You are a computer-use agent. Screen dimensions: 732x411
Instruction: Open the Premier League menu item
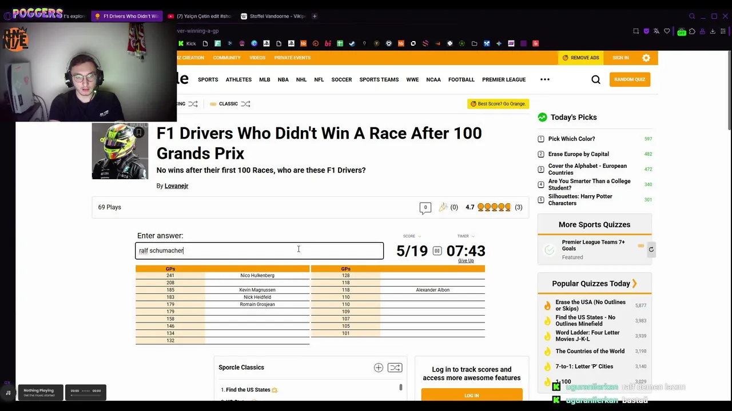[x=504, y=79]
